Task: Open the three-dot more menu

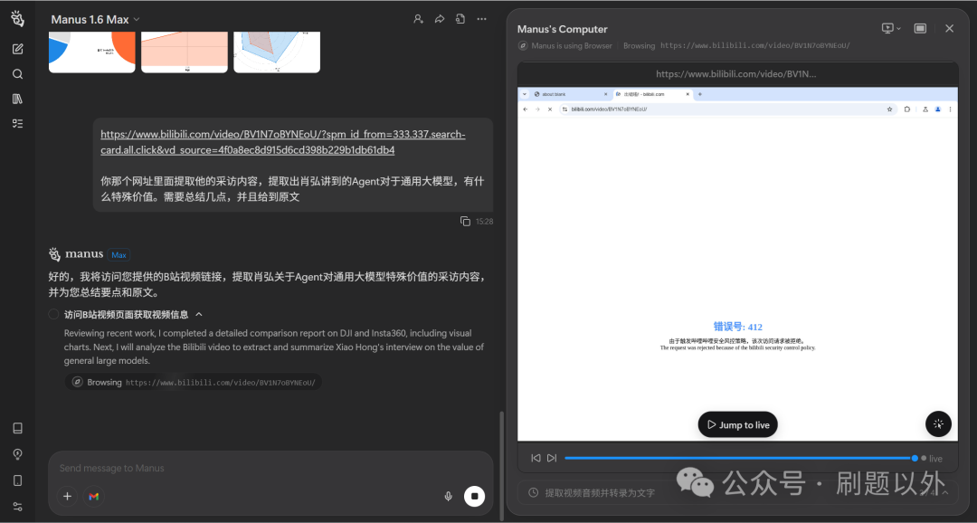Action: pyautogui.click(x=481, y=18)
